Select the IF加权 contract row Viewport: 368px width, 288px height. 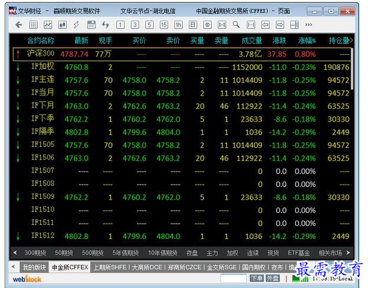(182, 67)
